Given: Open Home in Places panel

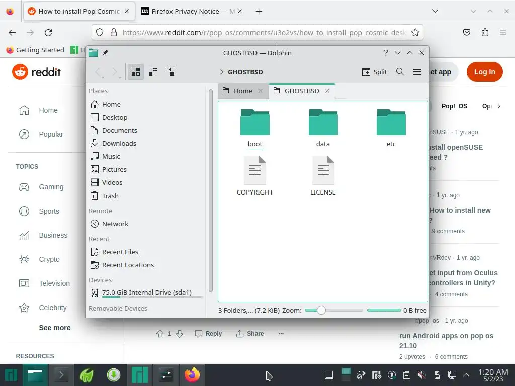Looking at the screenshot, I should [146, 105].
